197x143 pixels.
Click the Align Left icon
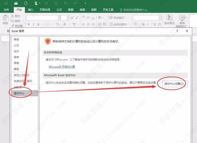pos(84,24)
